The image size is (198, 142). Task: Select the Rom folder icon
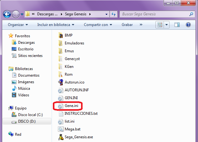pos(60,74)
